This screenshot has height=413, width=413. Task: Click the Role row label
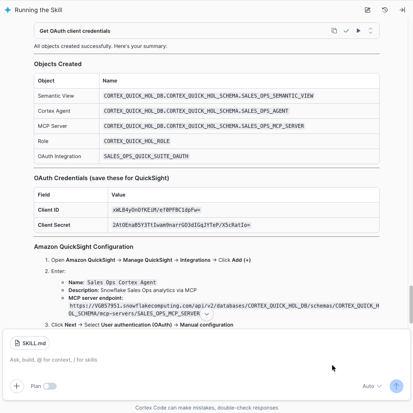(x=43, y=141)
